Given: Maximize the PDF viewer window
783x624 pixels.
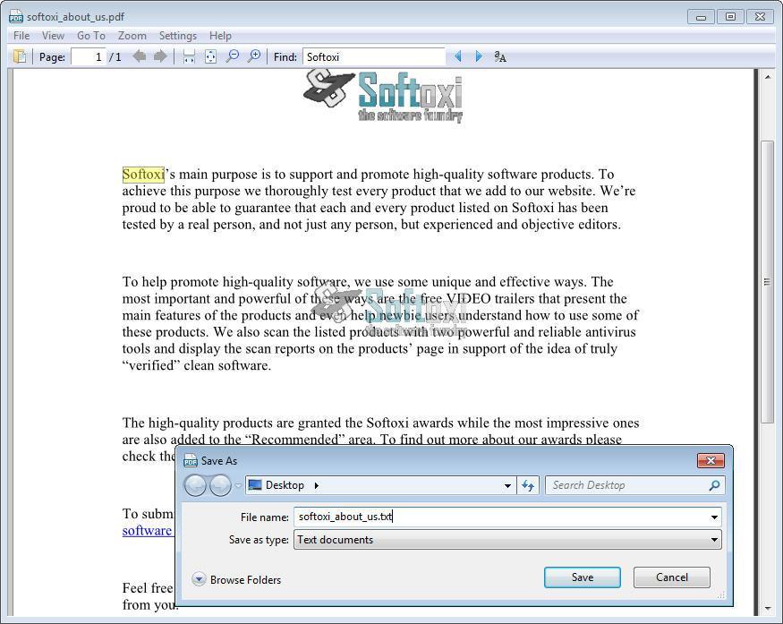Looking at the screenshot, I should point(730,17).
